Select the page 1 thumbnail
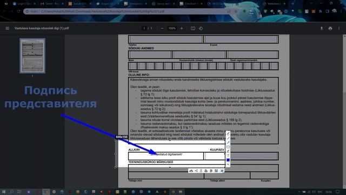Screen dimensions: 346x195 pos(32,56)
